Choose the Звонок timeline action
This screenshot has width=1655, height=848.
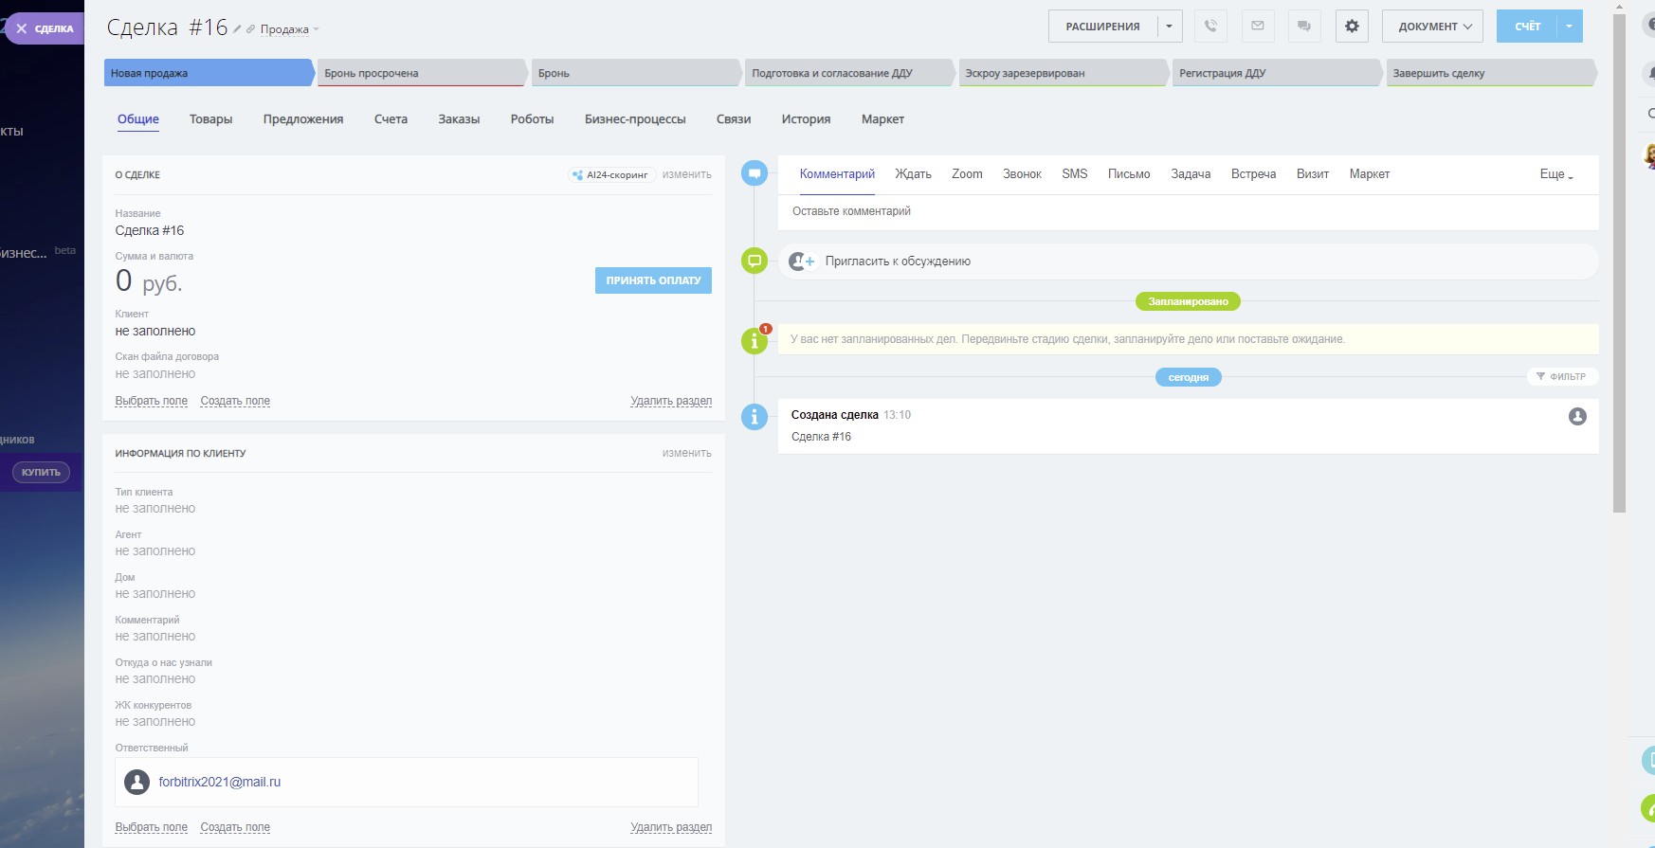pyautogui.click(x=1022, y=174)
